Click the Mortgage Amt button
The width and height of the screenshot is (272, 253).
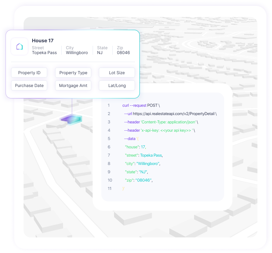click(x=73, y=86)
